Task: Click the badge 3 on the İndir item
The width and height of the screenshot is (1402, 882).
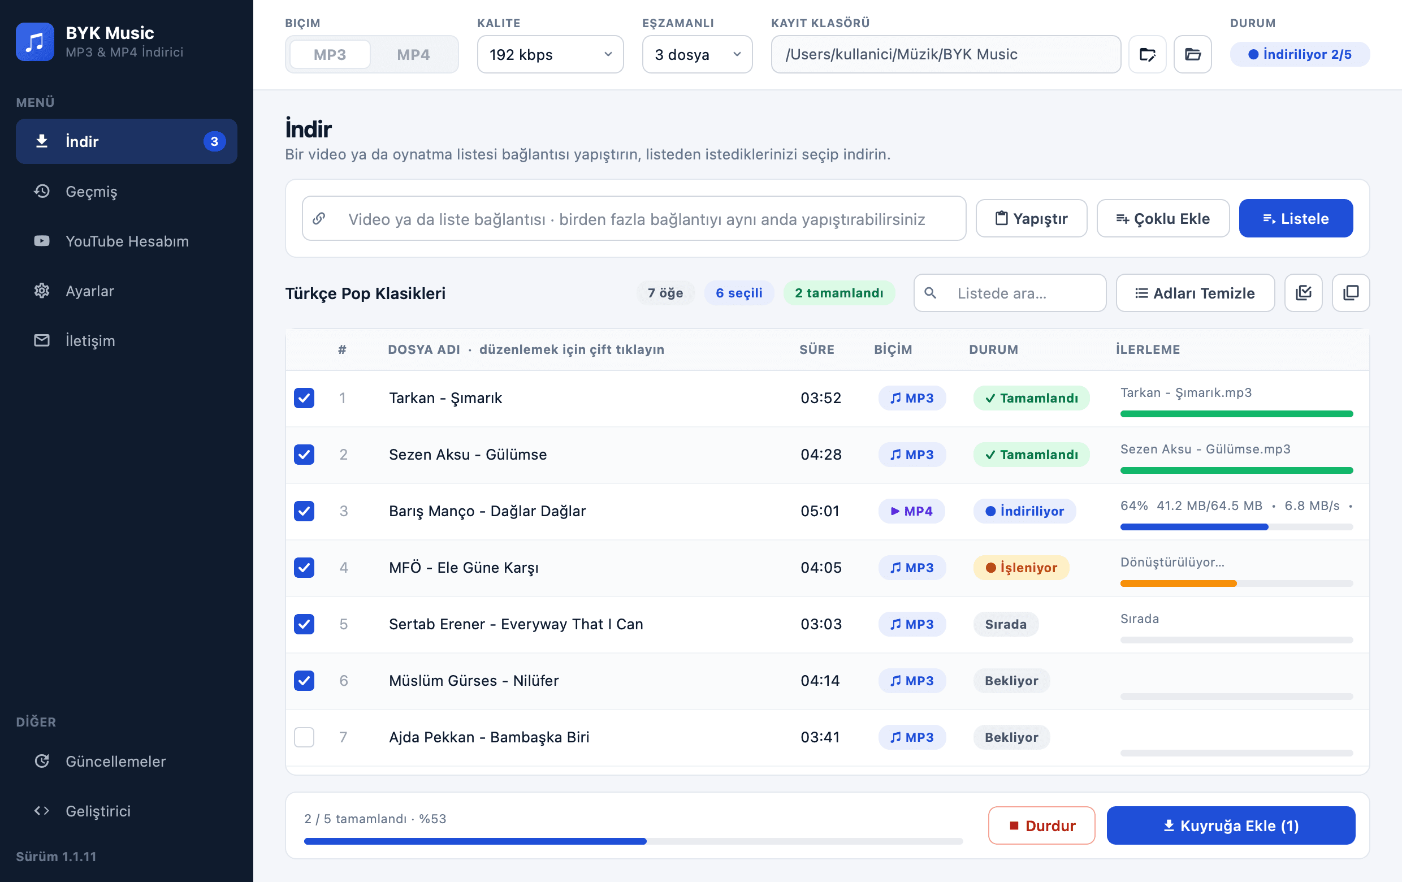Action: 214,141
